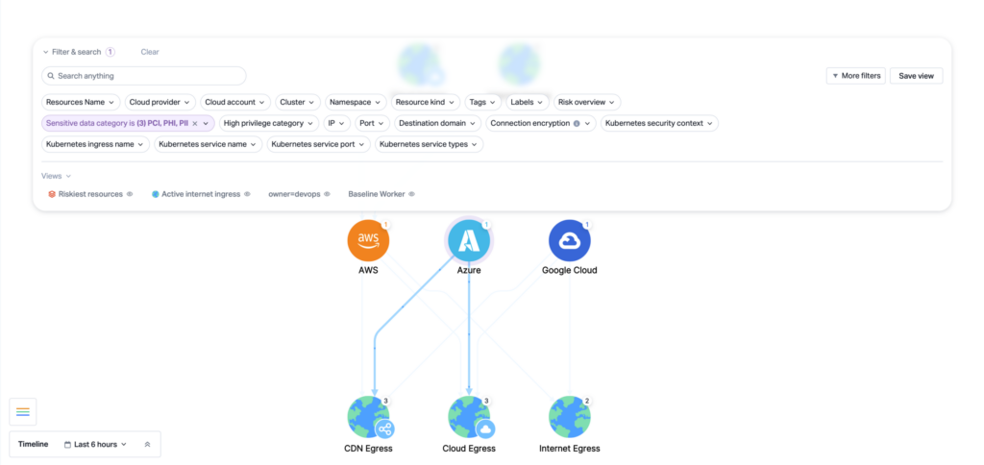Open the IP filter dropdown
The height and width of the screenshot is (465, 984).
pos(337,124)
